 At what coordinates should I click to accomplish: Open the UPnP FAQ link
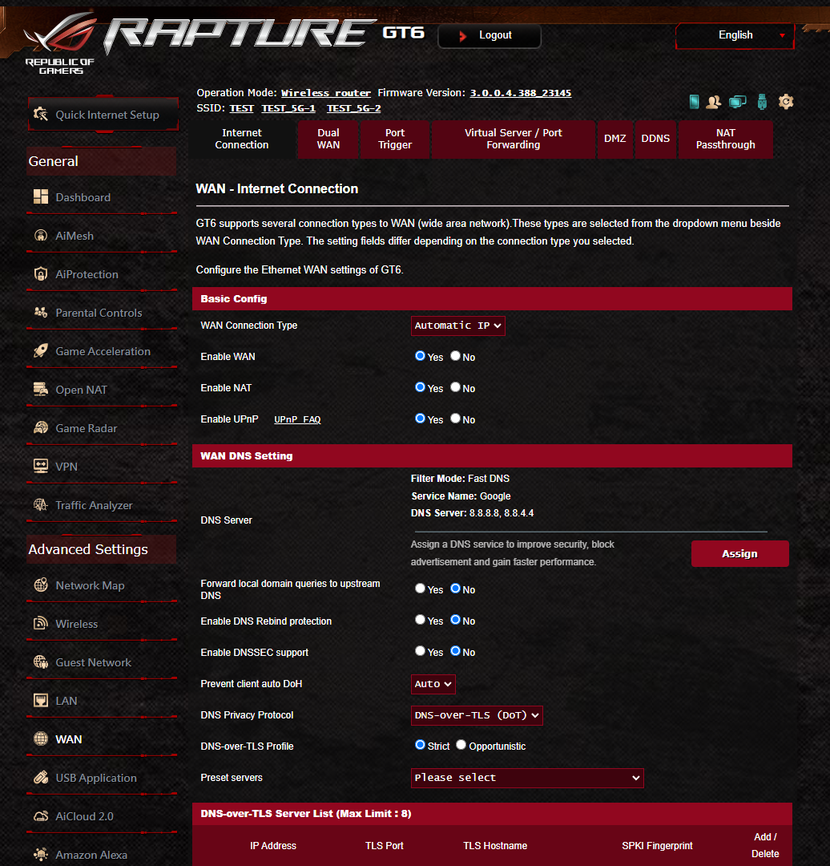pyautogui.click(x=297, y=419)
